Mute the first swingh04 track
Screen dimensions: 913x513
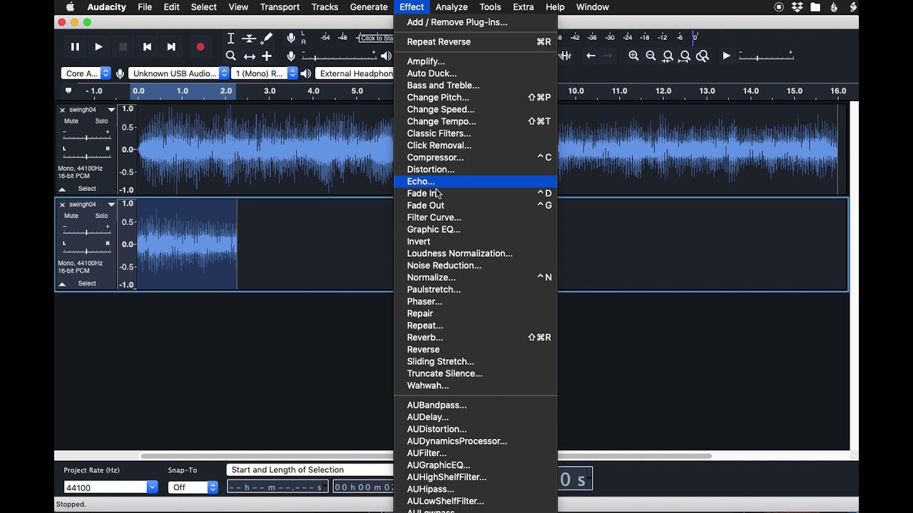coord(71,121)
